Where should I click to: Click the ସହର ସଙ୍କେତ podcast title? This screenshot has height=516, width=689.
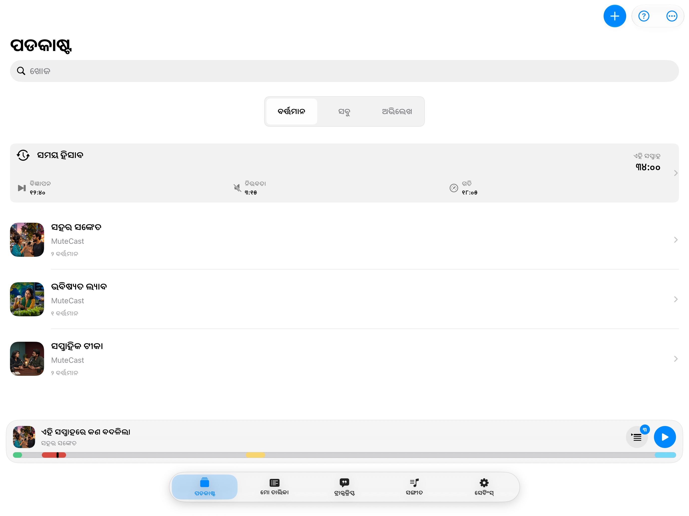[x=76, y=227]
